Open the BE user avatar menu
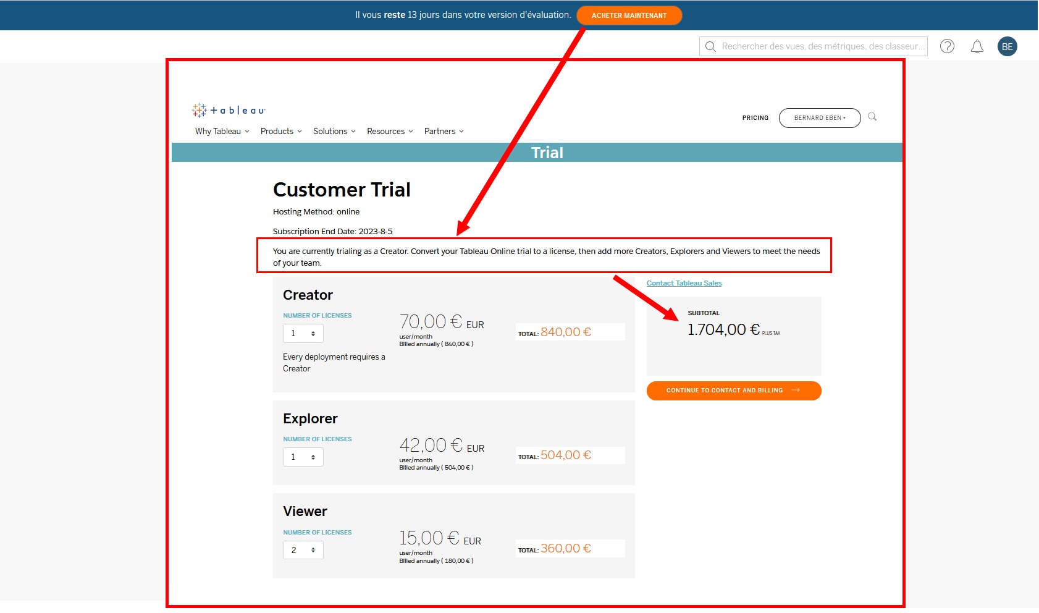Viewport: 1039px width, 613px height. tap(1007, 46)
